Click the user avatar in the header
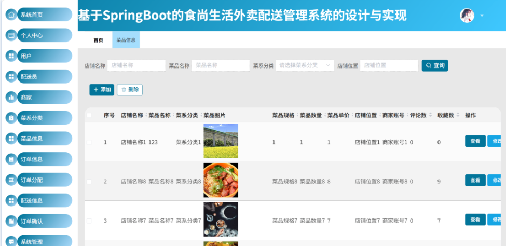This screenshot has height=246, width=506. (467, 16)
